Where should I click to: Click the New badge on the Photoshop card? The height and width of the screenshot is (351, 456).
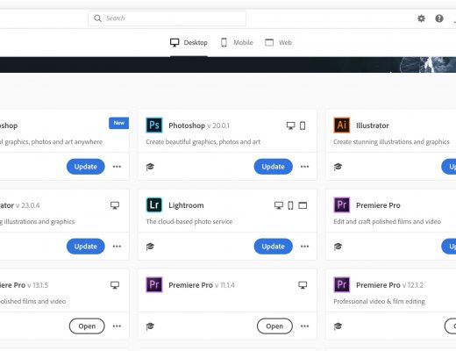[x=118, y=123]
